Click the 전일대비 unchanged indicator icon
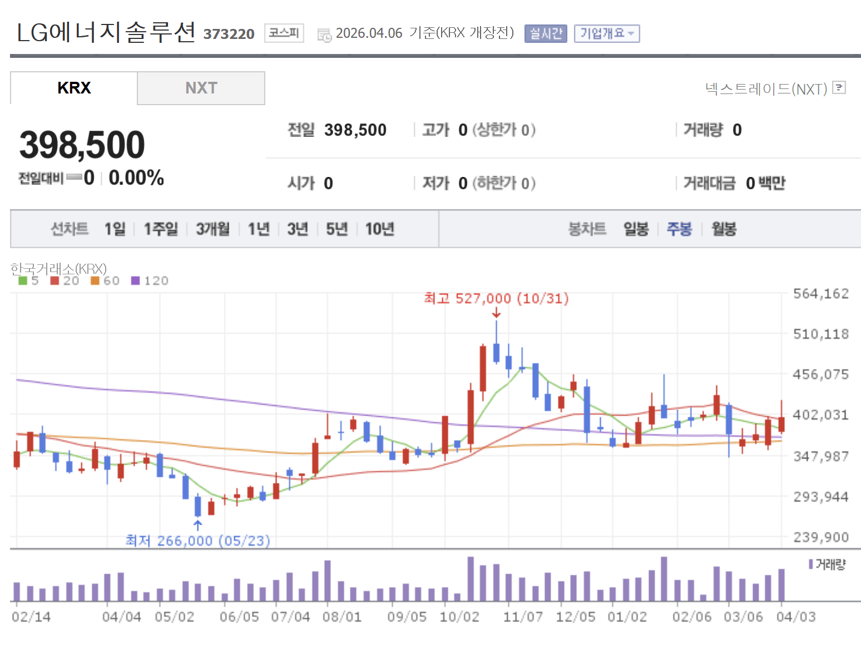Viewport: 861px width, 651px height. coord(74,177)
